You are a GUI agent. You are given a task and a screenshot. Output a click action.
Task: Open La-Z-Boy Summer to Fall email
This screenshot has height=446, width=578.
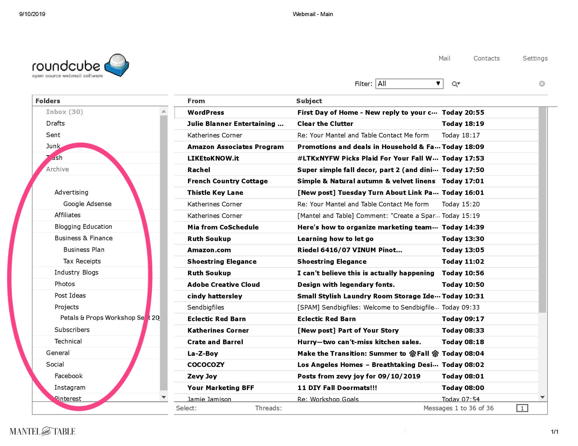(356, 354)
